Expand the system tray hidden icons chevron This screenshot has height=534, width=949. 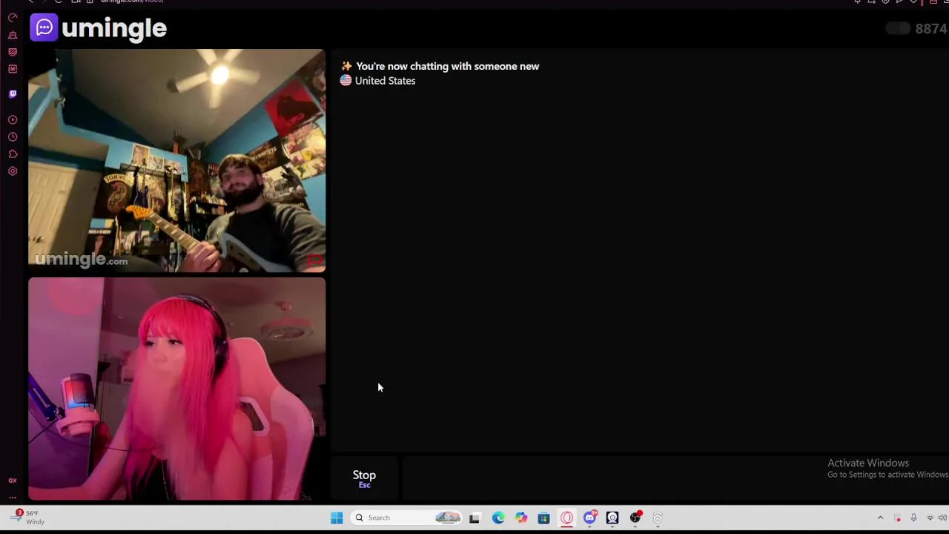[880, 518]
